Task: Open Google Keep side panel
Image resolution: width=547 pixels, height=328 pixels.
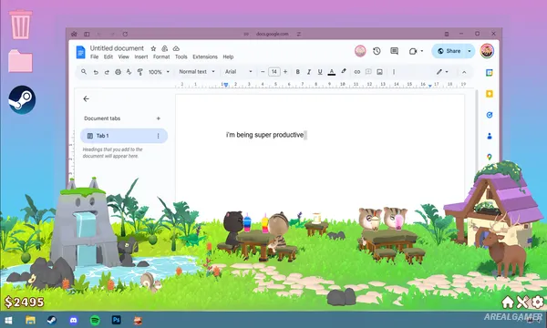Action: pos(489,94)
